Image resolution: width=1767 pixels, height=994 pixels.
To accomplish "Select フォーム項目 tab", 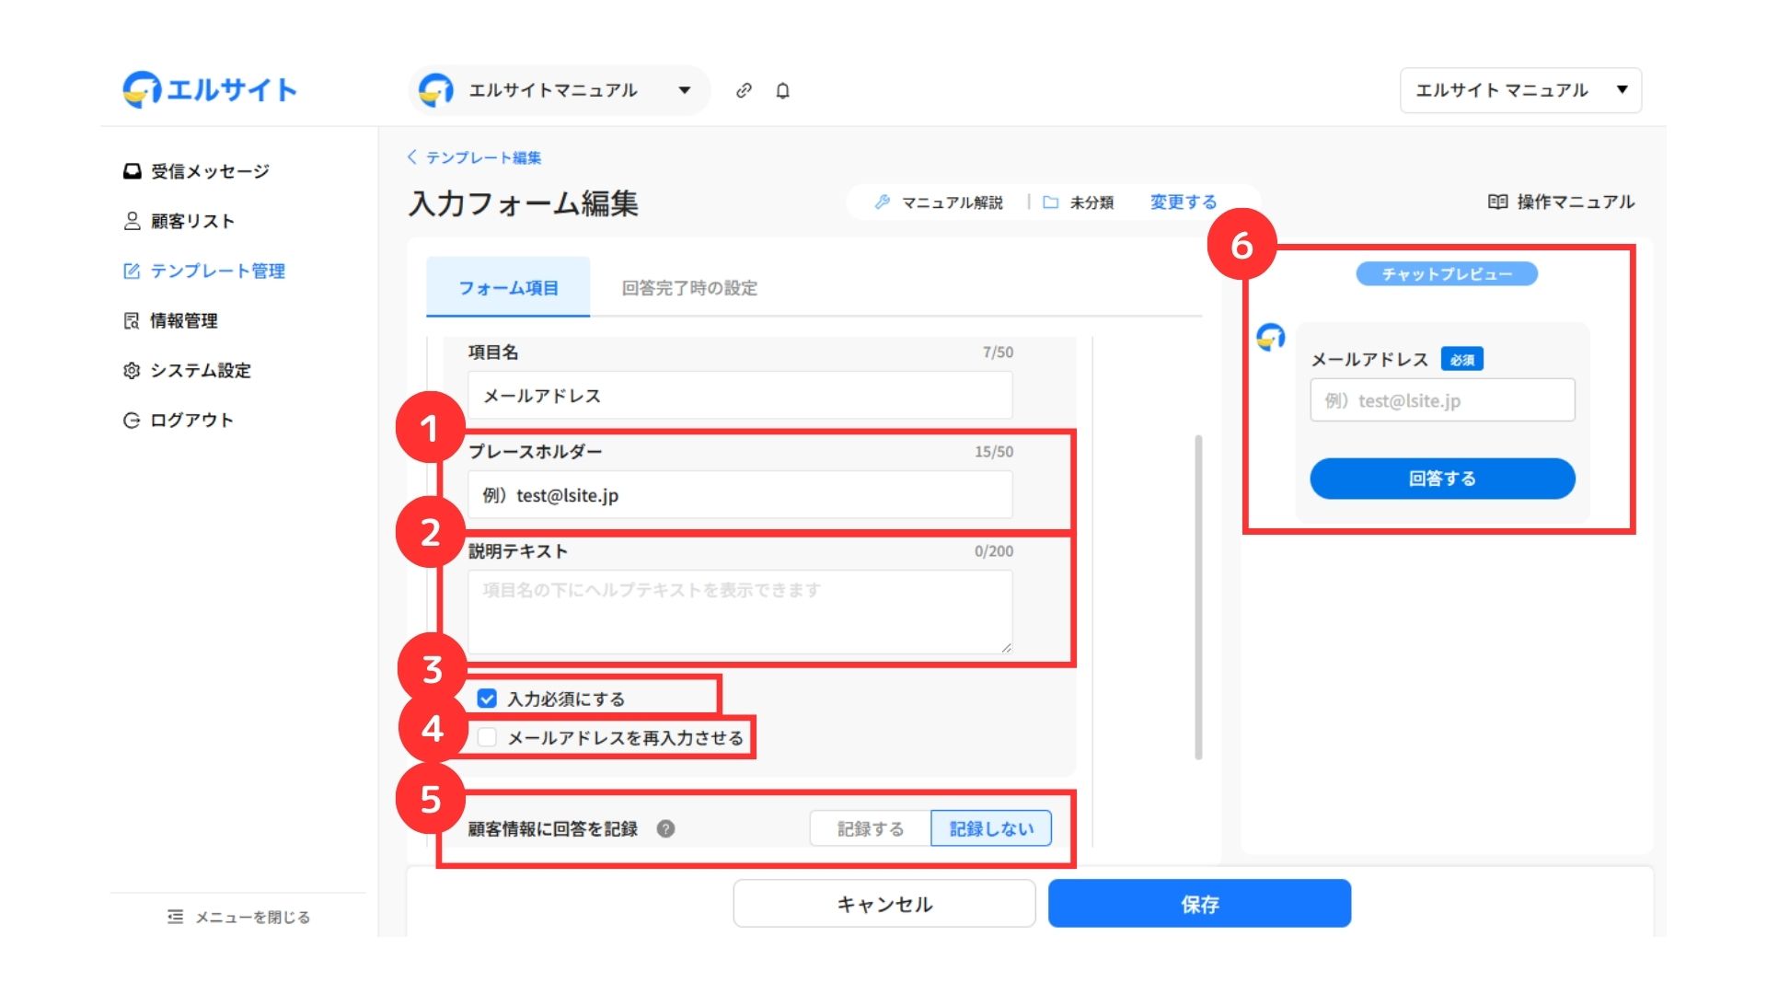I will [x=508, y=288].
